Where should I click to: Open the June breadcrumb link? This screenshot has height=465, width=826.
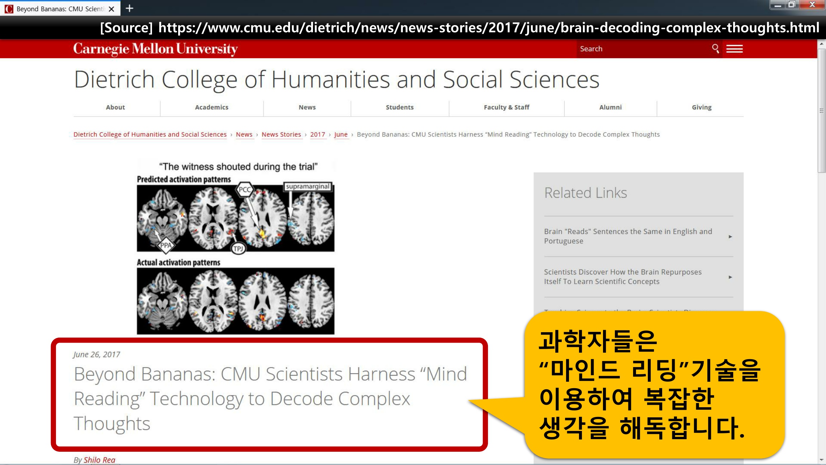point(341,134)
